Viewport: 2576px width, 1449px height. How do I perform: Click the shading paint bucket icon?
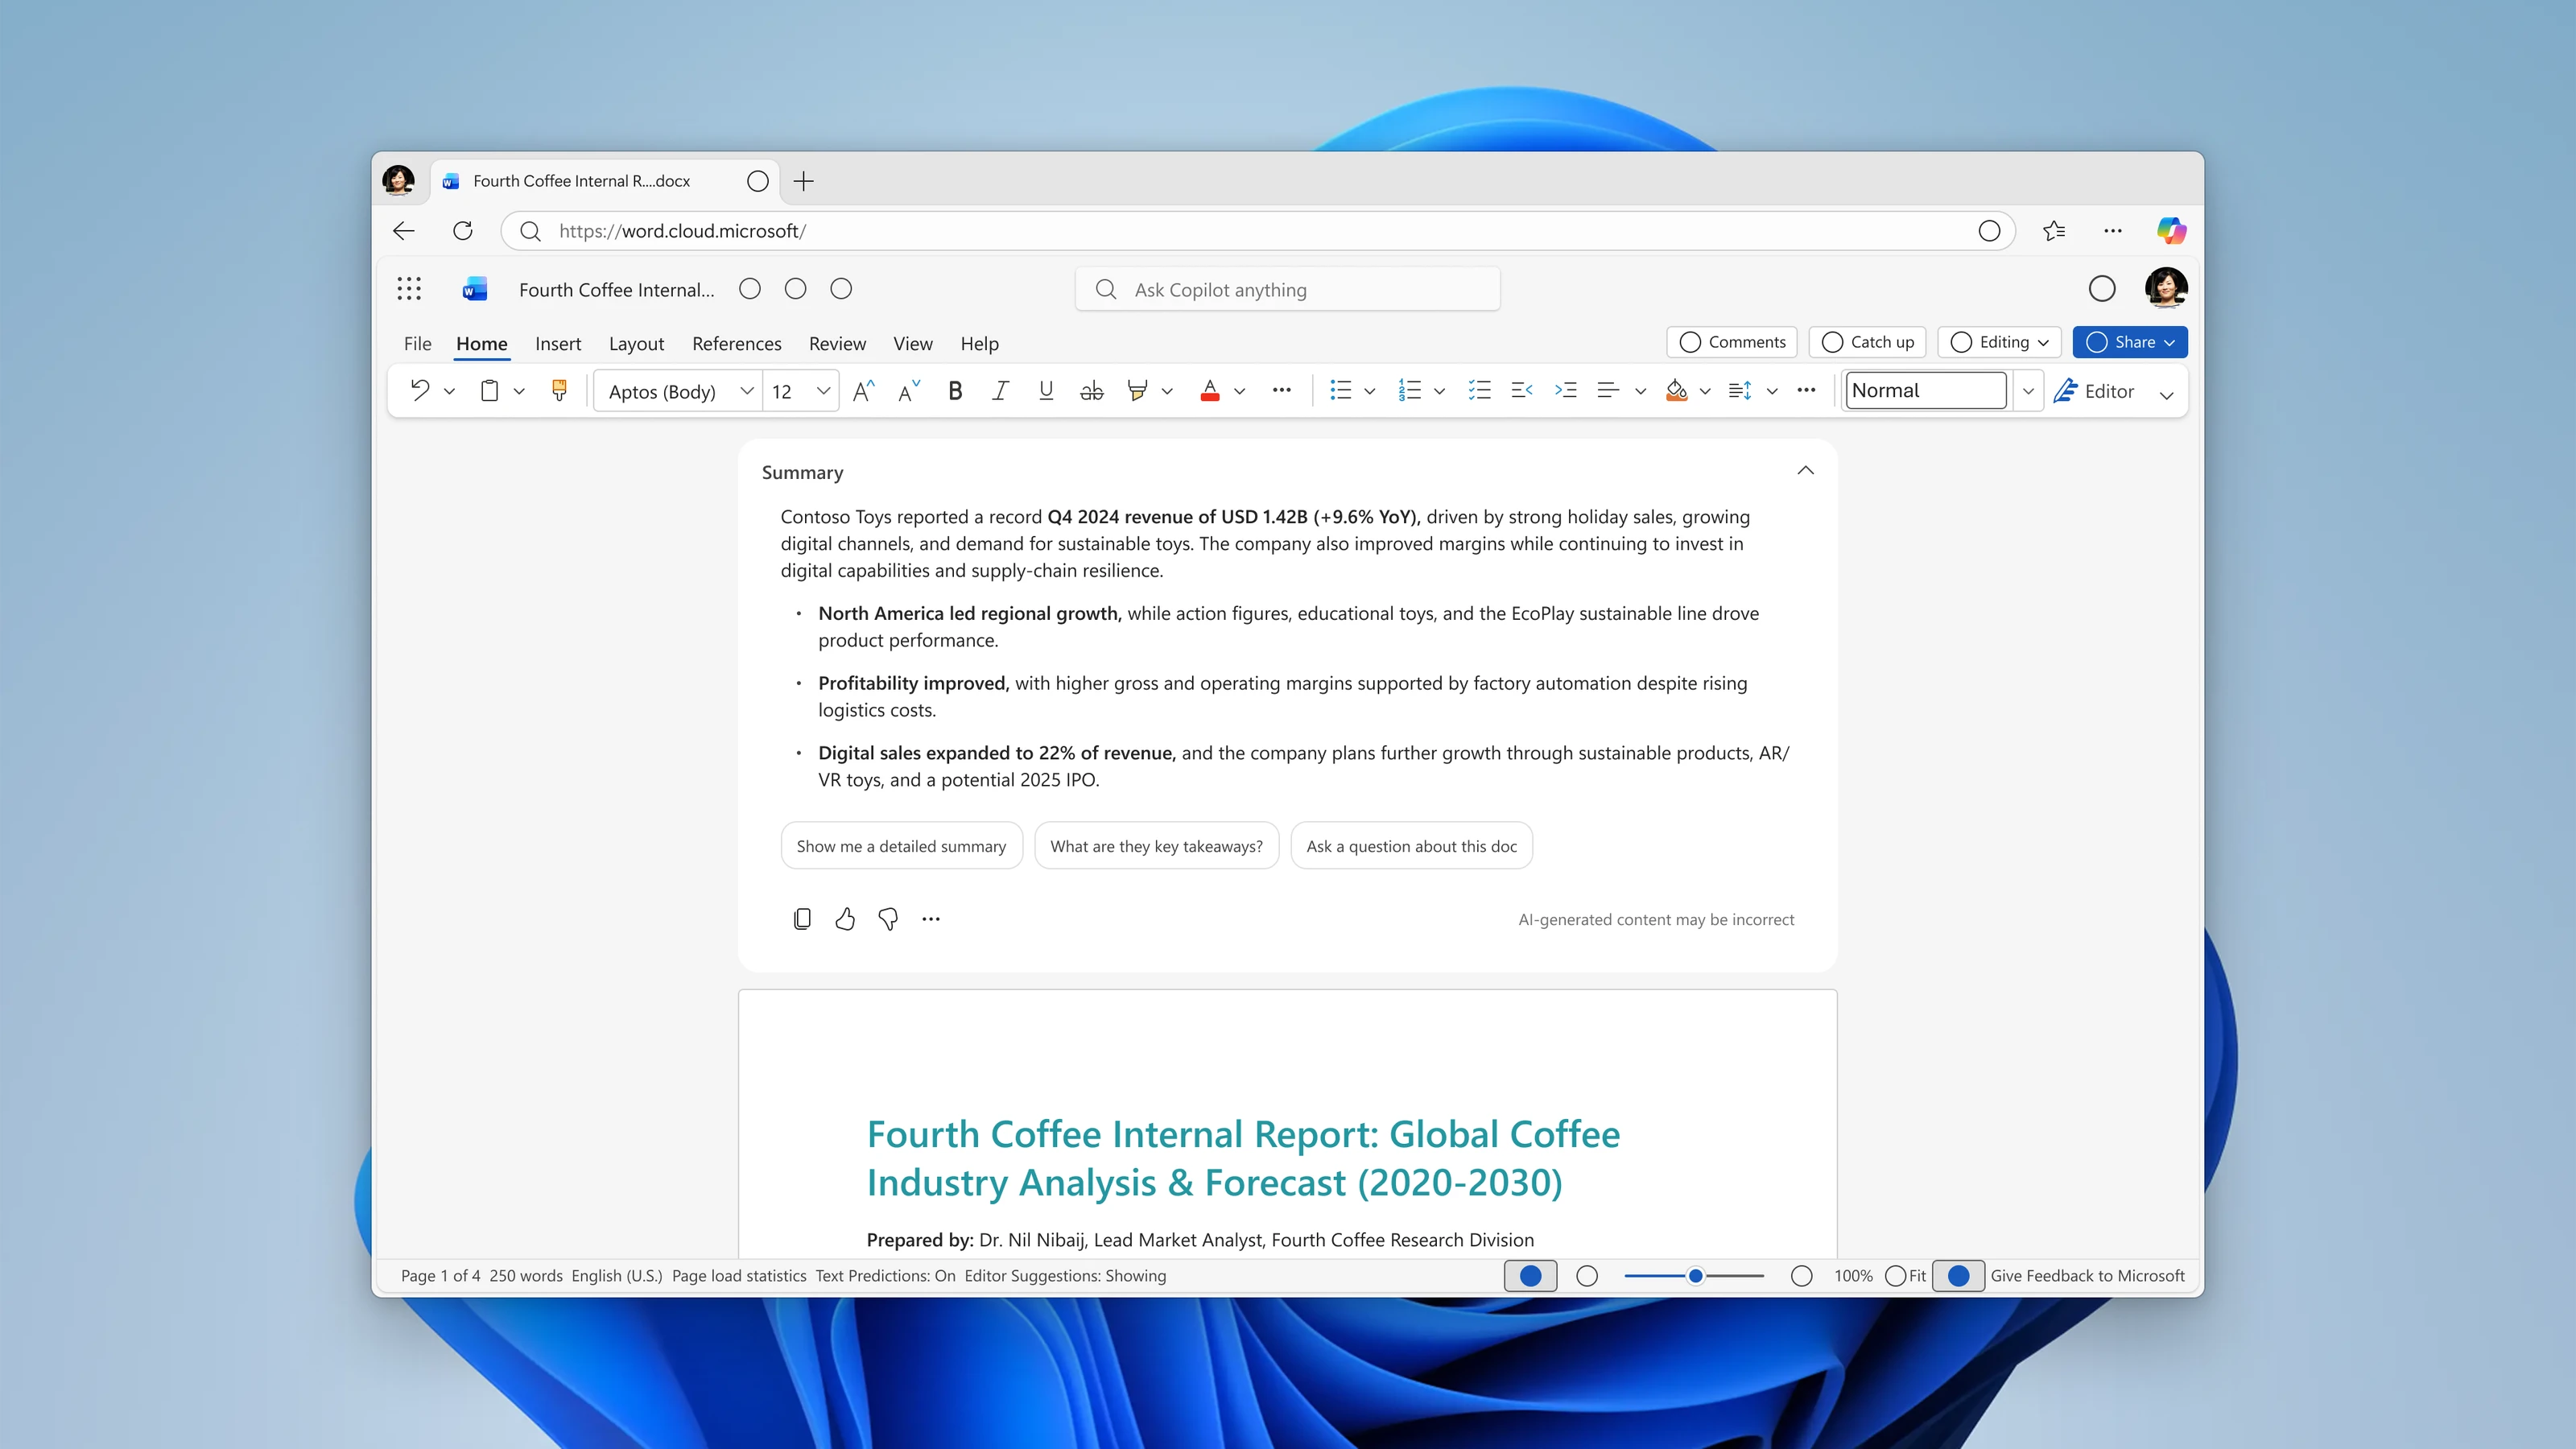(1677, 391)
